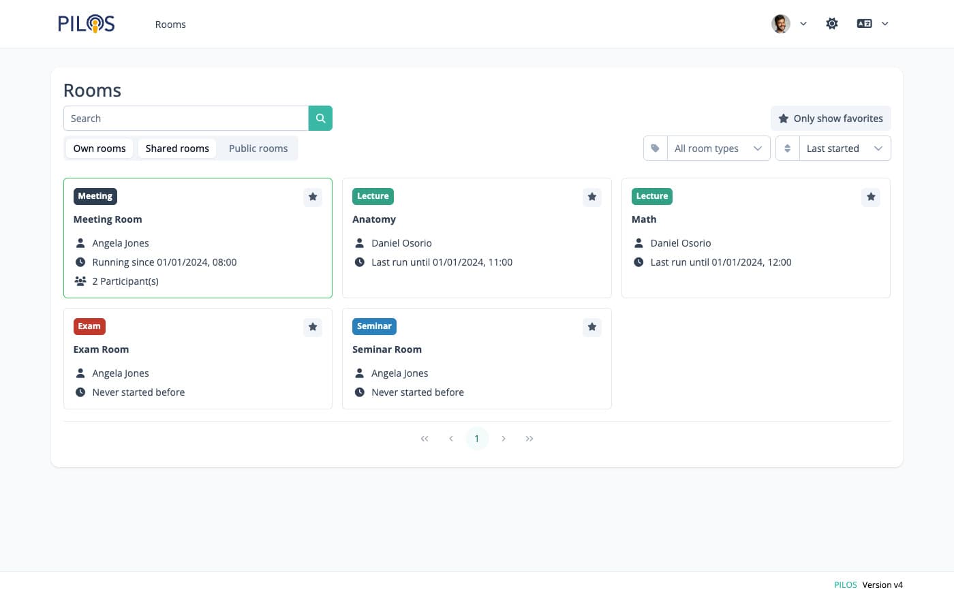Open the user avatar menu

point(788,24)
